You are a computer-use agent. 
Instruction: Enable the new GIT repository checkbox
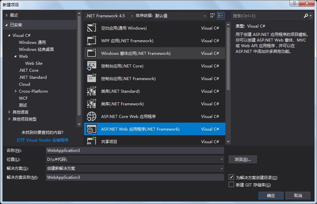click(x=231, y=185)
